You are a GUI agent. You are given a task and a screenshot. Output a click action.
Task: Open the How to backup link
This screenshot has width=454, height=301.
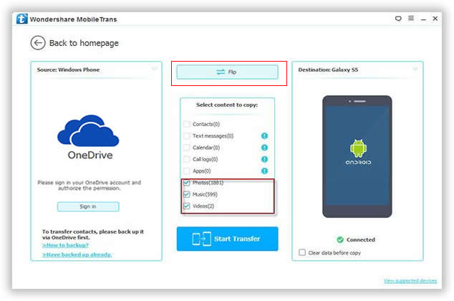coord(65,245)
